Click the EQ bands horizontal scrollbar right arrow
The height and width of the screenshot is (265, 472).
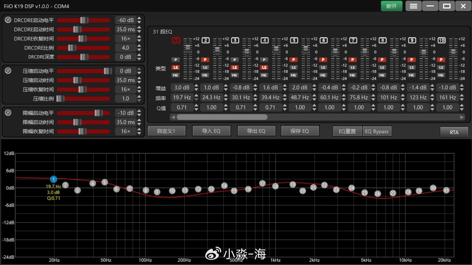462,117
